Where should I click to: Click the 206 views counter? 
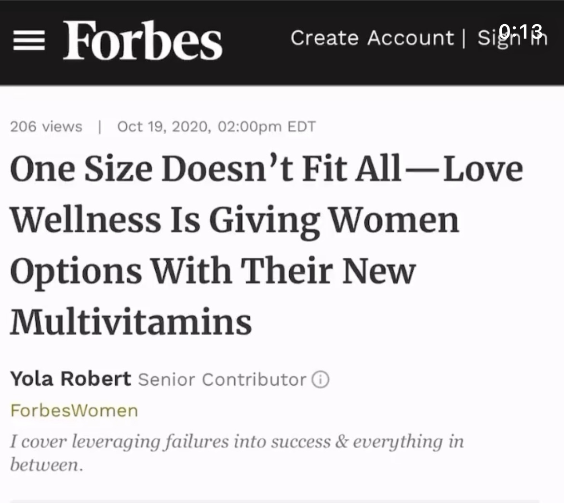[x=46, y=126]
